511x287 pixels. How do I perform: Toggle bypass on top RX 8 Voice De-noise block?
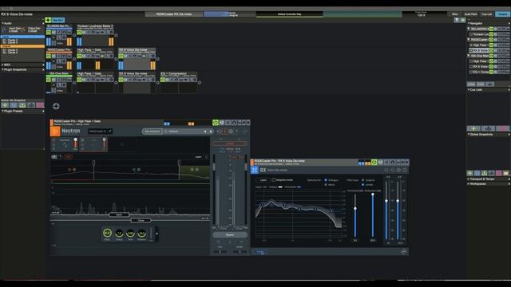click(121, 57)
